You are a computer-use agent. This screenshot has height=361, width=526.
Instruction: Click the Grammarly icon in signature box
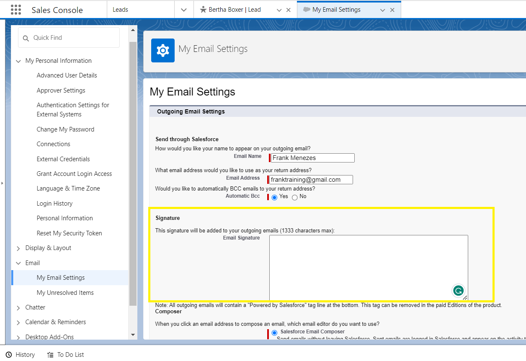coord(459,290)
